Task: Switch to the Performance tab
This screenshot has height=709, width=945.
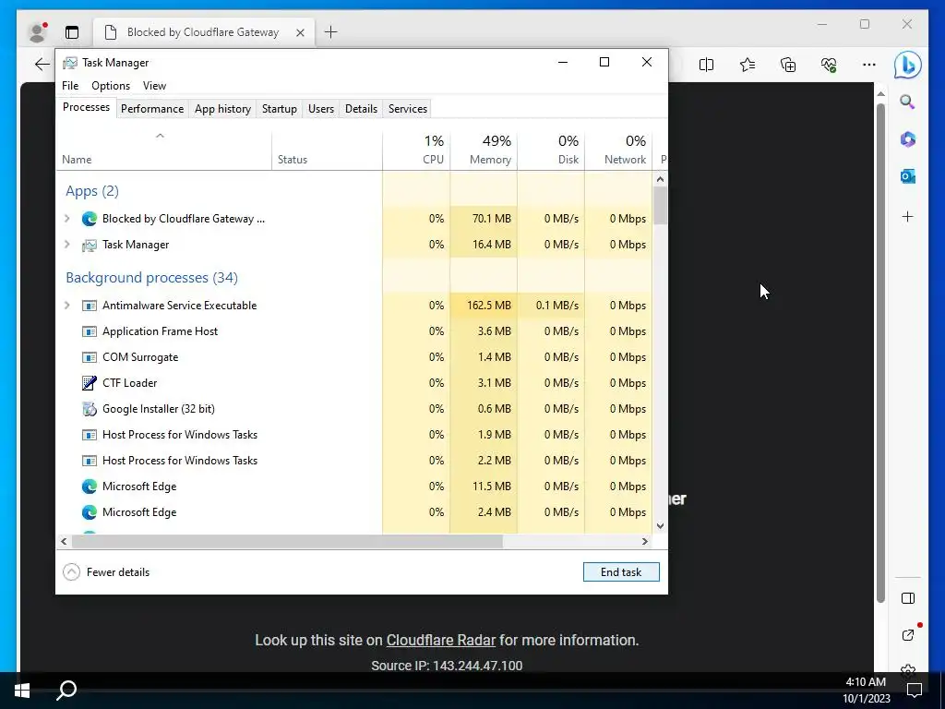Action: click(x=152, y=109)
